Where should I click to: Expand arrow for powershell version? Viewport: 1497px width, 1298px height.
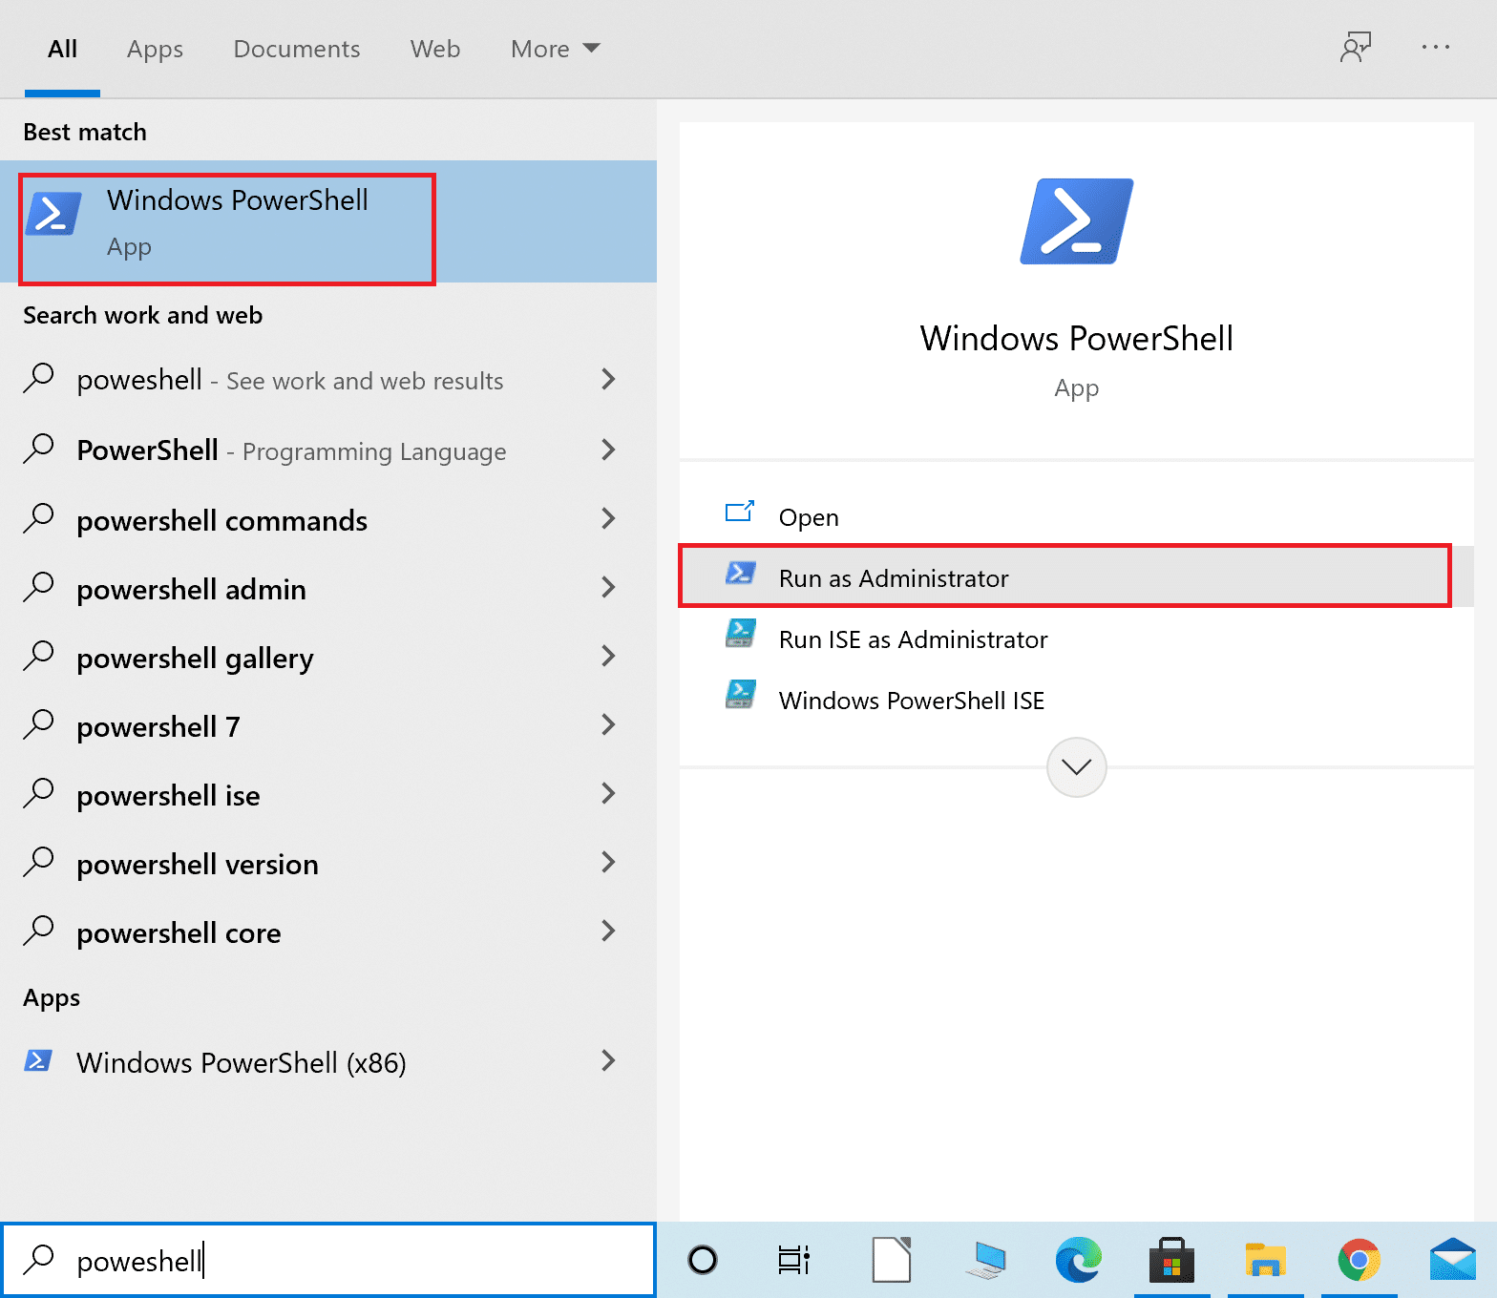pos(608,862)
